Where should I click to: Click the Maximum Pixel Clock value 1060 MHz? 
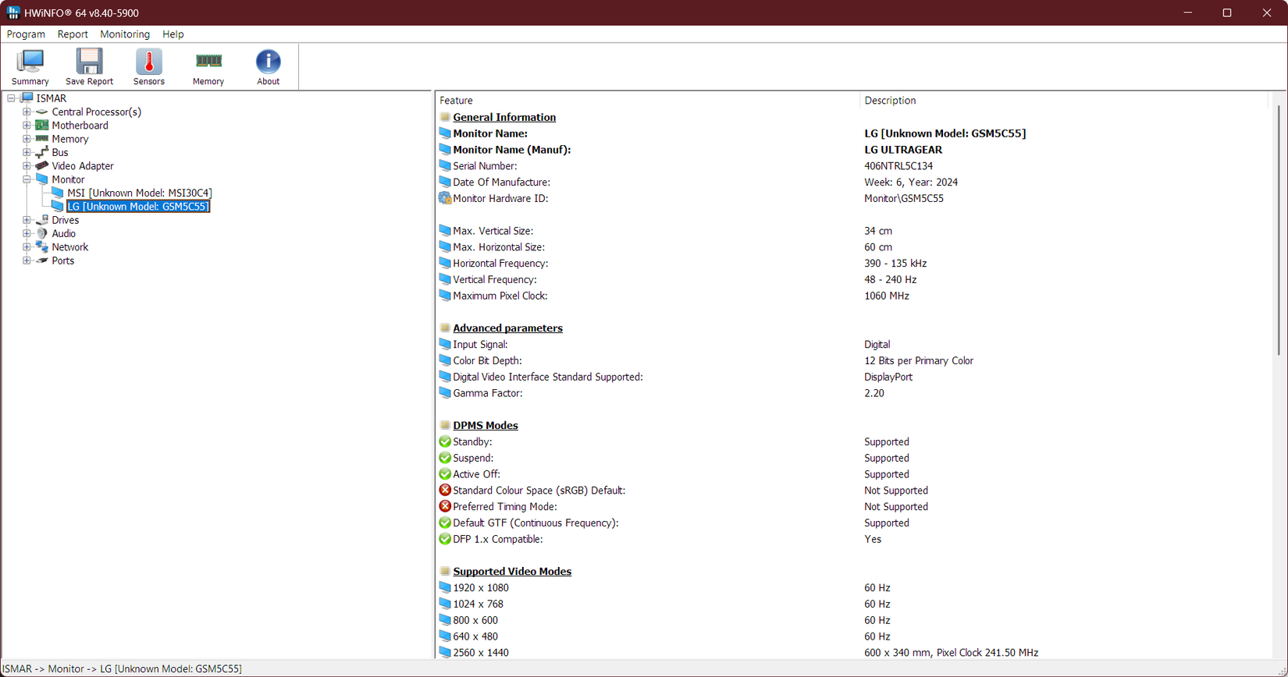click(887, 296)
